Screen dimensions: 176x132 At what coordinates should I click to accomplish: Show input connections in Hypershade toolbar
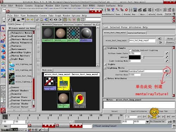click(x=51, y=19)
